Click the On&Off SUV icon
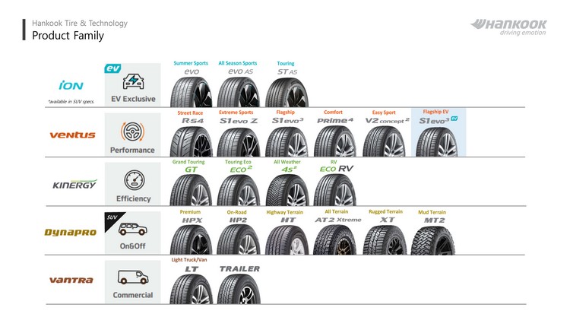This screenshot has width=570, height=333. 133,229
